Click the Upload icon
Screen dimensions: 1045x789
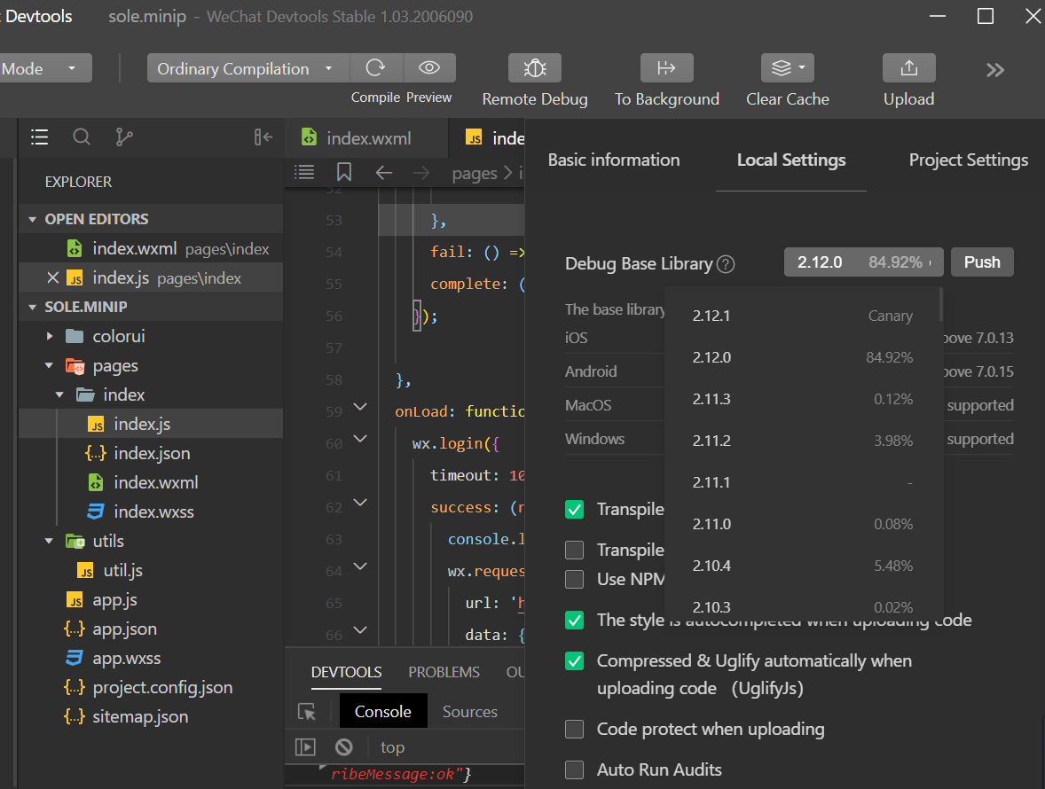coord(909,68)
